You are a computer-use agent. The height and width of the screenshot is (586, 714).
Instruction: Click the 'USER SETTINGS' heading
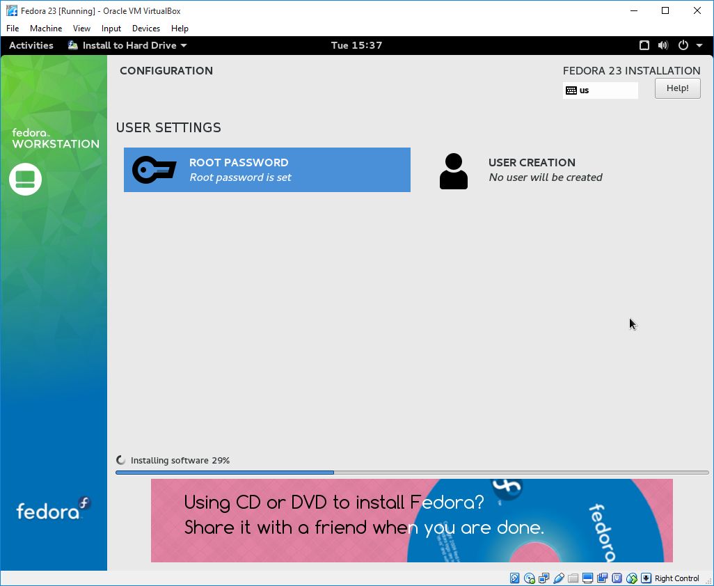pos(168,127)
